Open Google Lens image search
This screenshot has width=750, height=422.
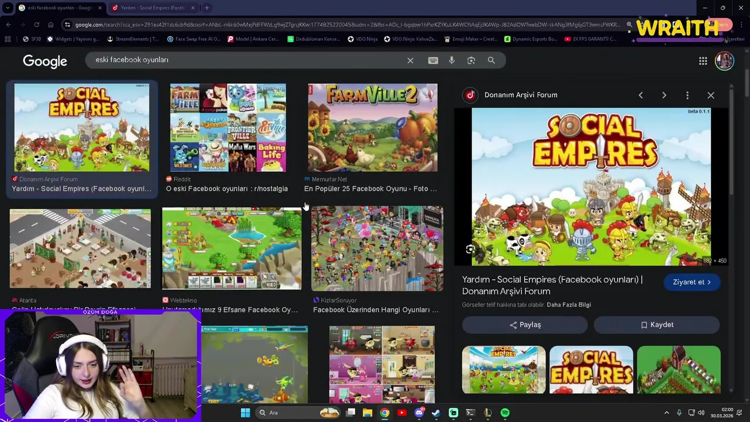point(471,60)
